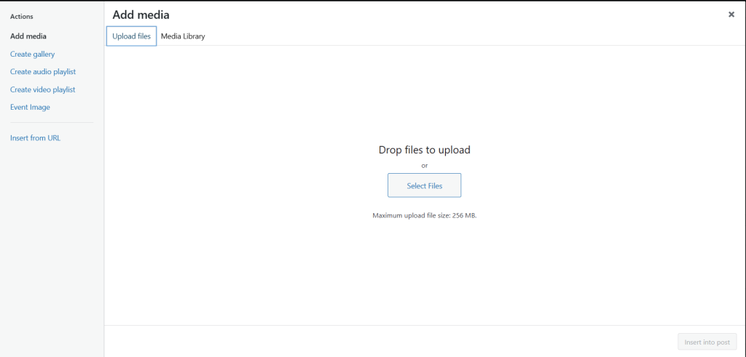The height and width of the screenshot is (357, 746).
Task: Choose Create gallery from the sidebar
Action: click(32, 54)
